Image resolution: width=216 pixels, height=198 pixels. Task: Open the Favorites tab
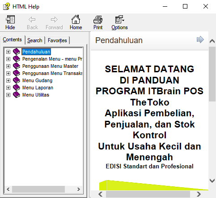(57, 40)
